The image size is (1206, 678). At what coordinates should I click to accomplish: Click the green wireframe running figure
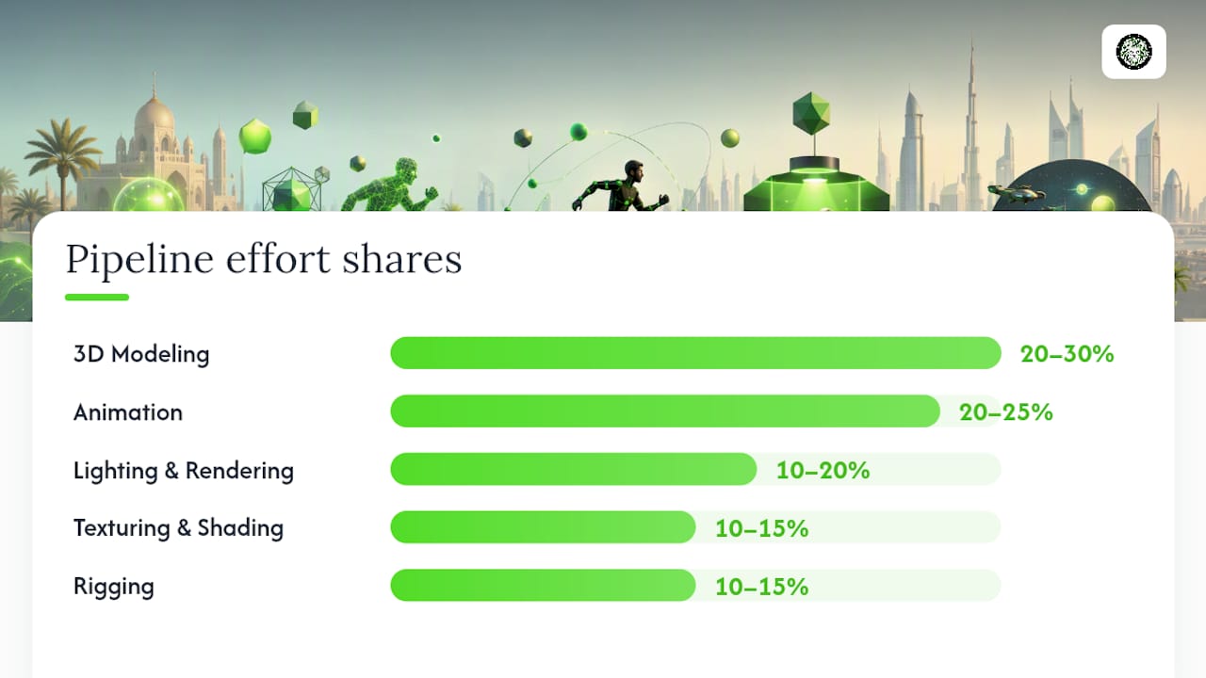tap(388, 185)
